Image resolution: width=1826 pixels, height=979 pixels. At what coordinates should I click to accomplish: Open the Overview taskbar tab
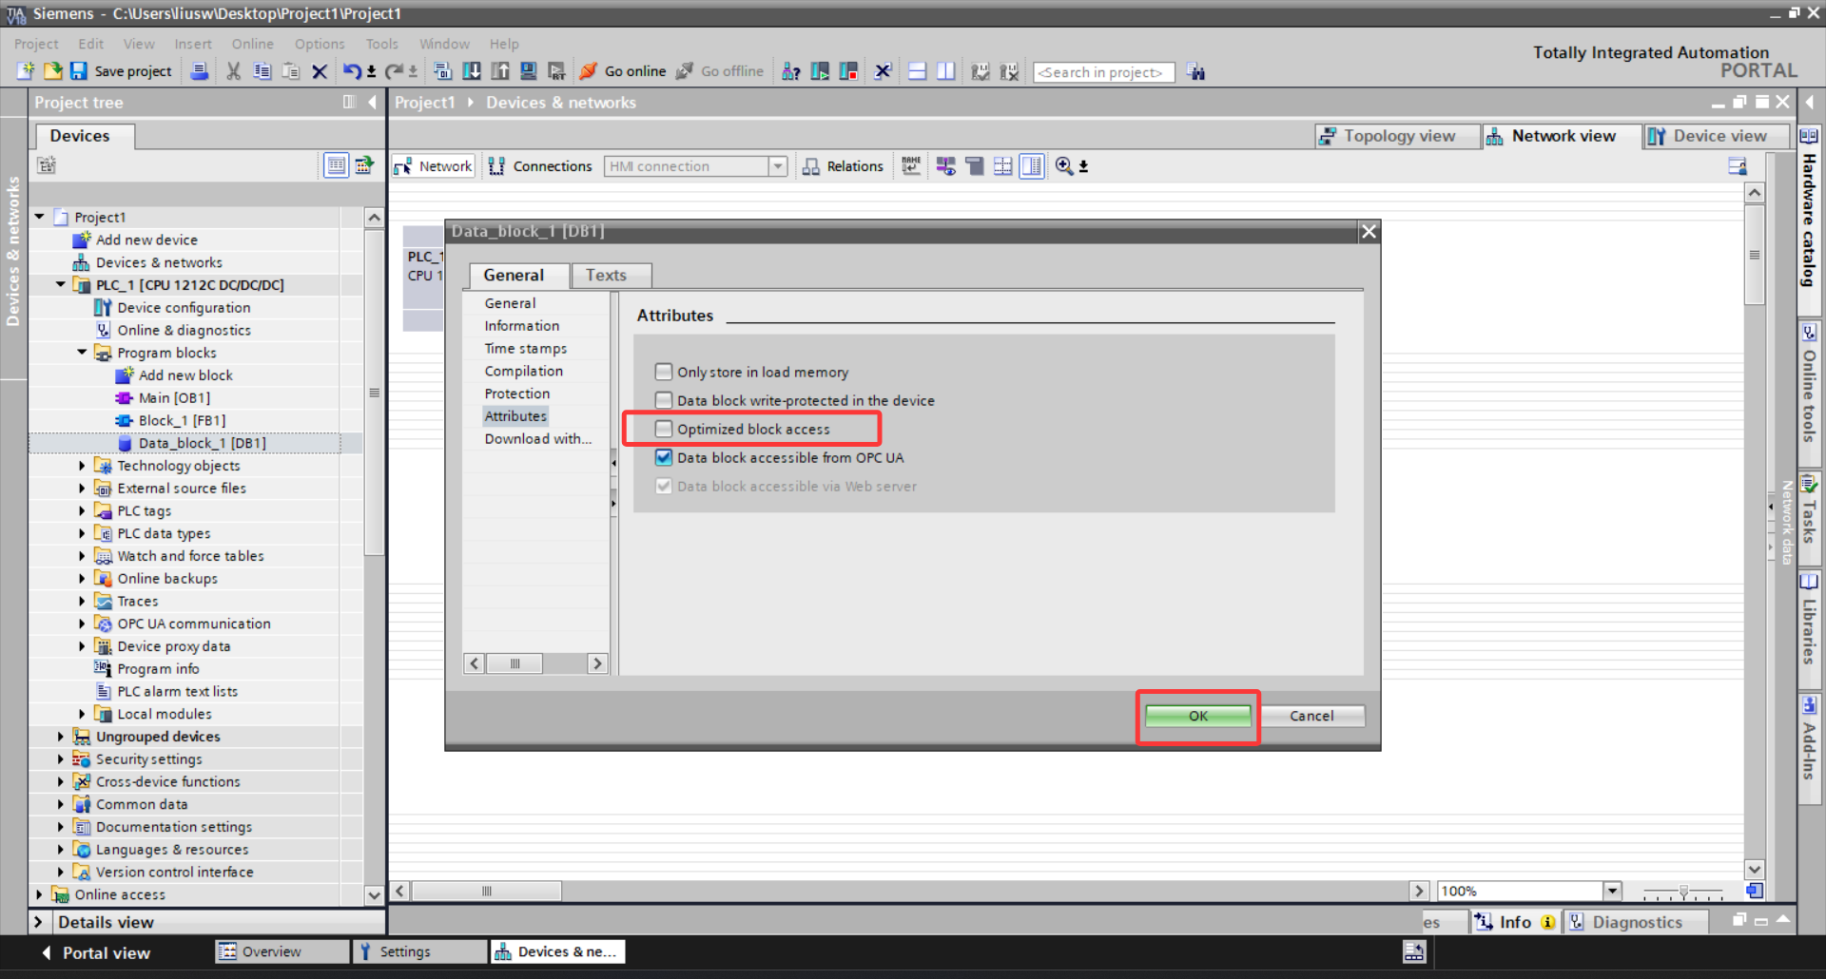[282, 951]
